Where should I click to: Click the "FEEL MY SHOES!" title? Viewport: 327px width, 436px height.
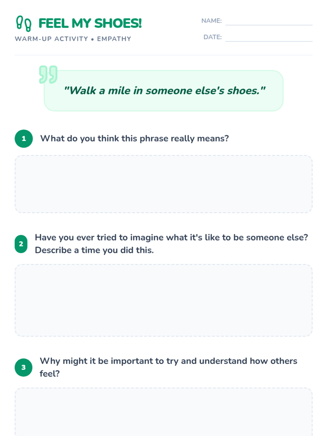pos(90,23)
